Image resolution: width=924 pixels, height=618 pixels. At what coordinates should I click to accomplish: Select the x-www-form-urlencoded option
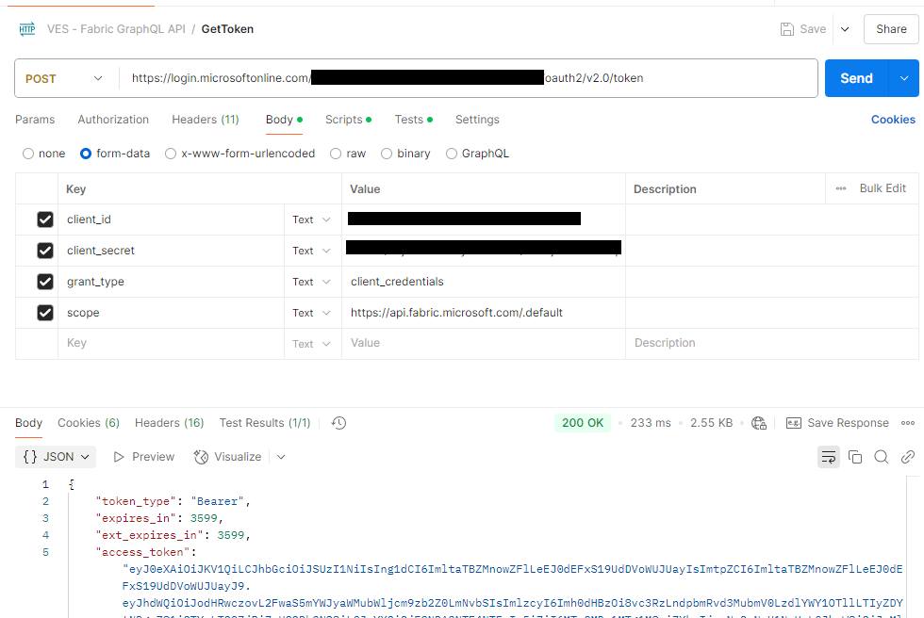170,153
